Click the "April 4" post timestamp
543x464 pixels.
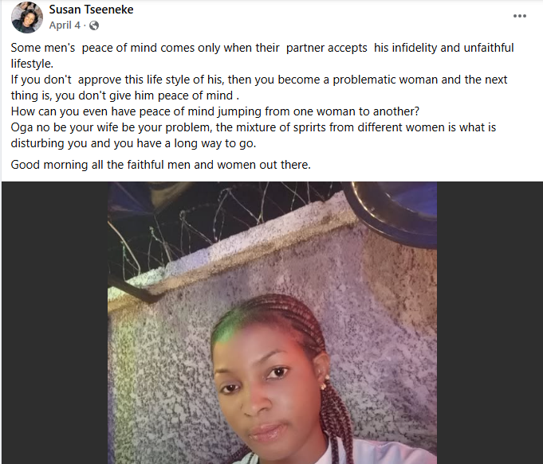[65, 25]
